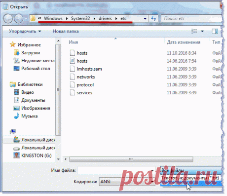The image size is (227, 196).
Task: Click the navigation pane down scroll arrow
Action: click(x=58, y=159)
